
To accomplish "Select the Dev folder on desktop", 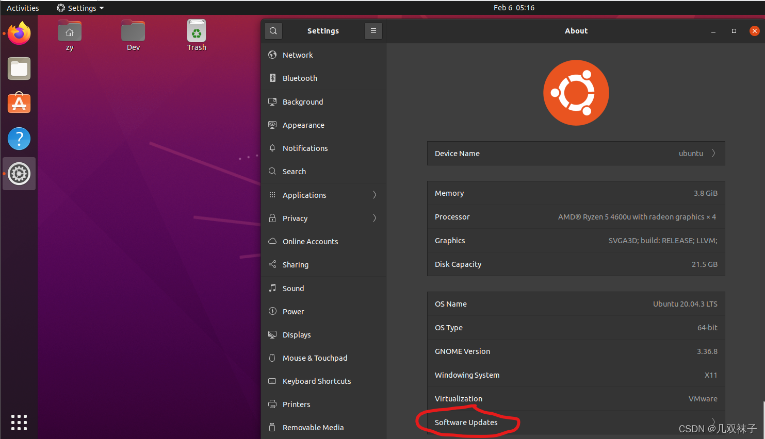I will pyautogui.click(x=133, y=36).
